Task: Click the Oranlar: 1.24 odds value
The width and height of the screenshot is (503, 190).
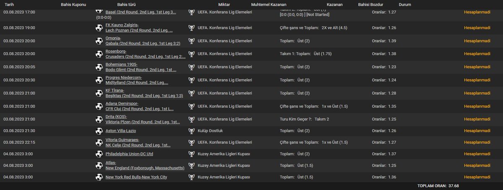Action: pyautogui.click(x=384, y=80)
